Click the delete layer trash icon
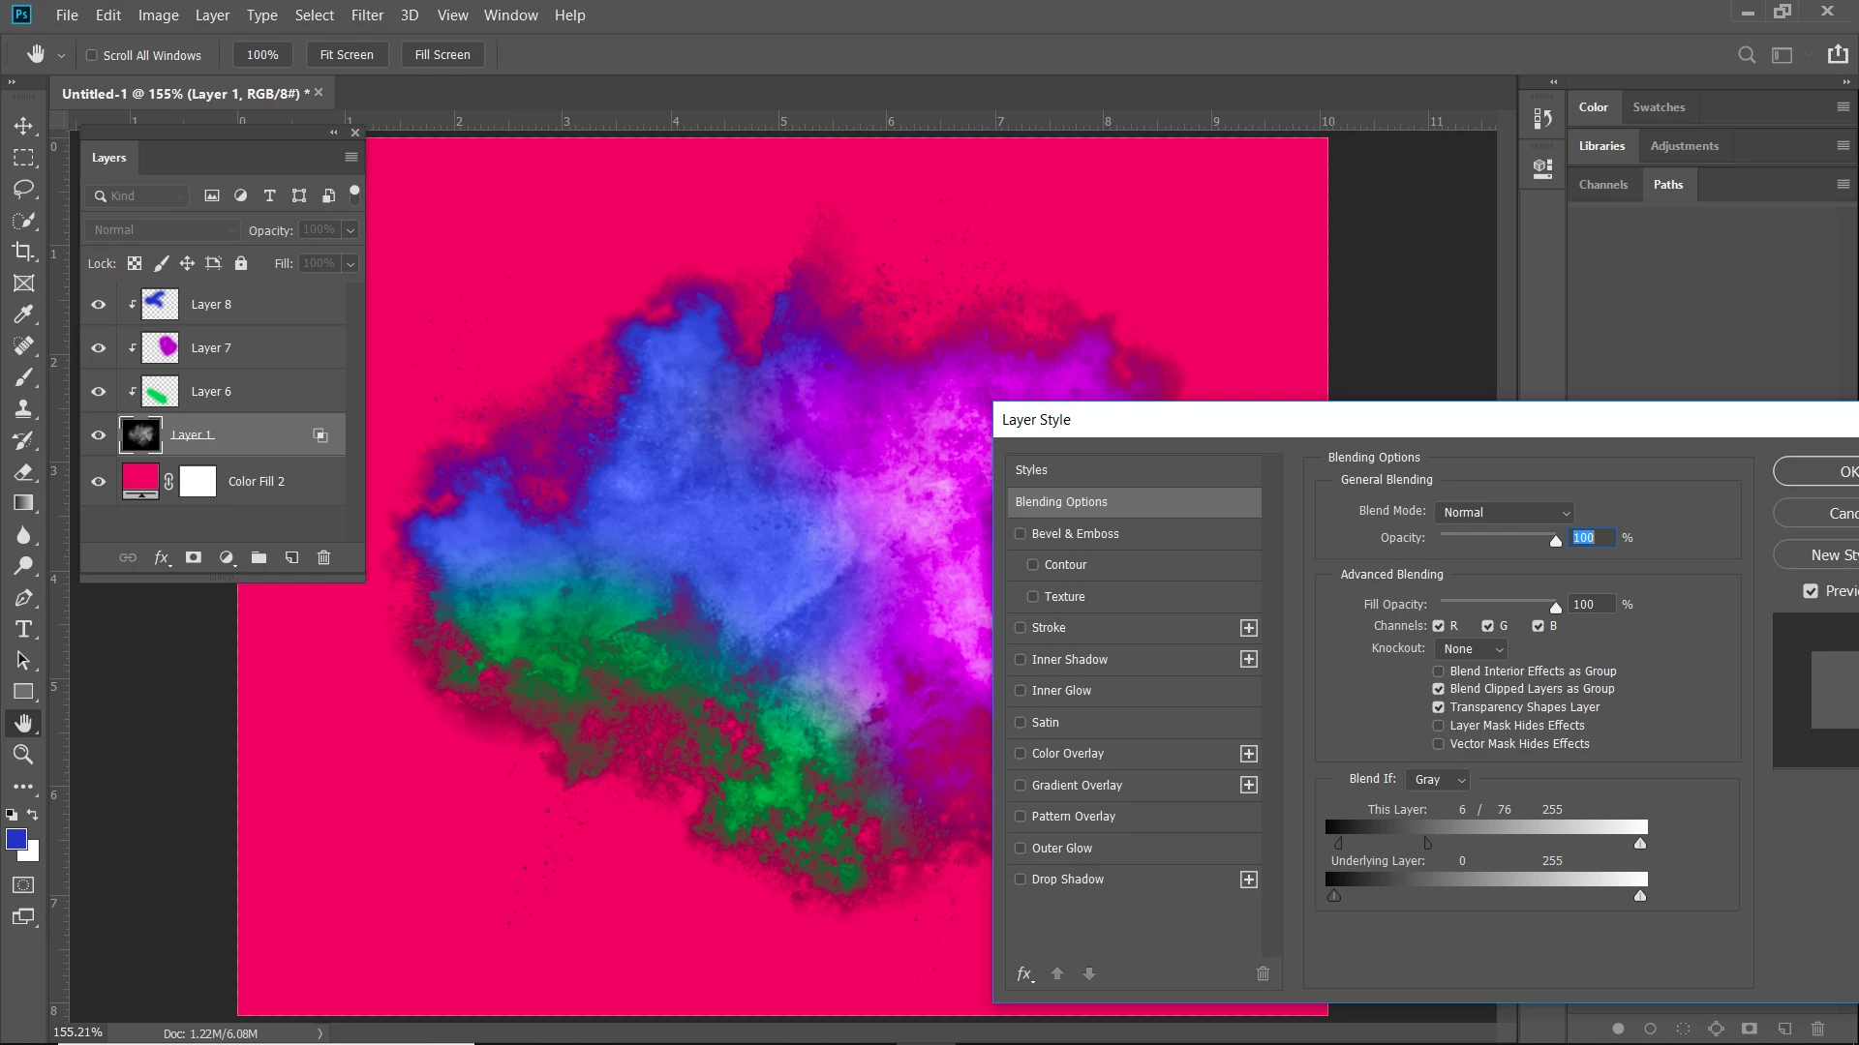The height and width of the screenshot is (1045, 1859). [x=324, y=557]
